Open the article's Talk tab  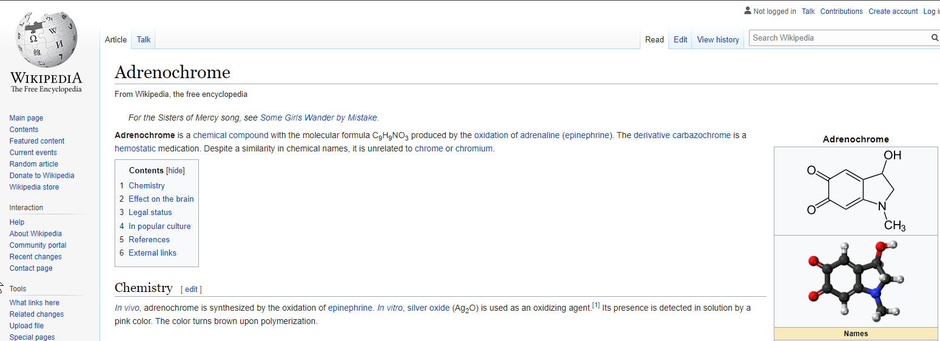(x=144, y=39)
